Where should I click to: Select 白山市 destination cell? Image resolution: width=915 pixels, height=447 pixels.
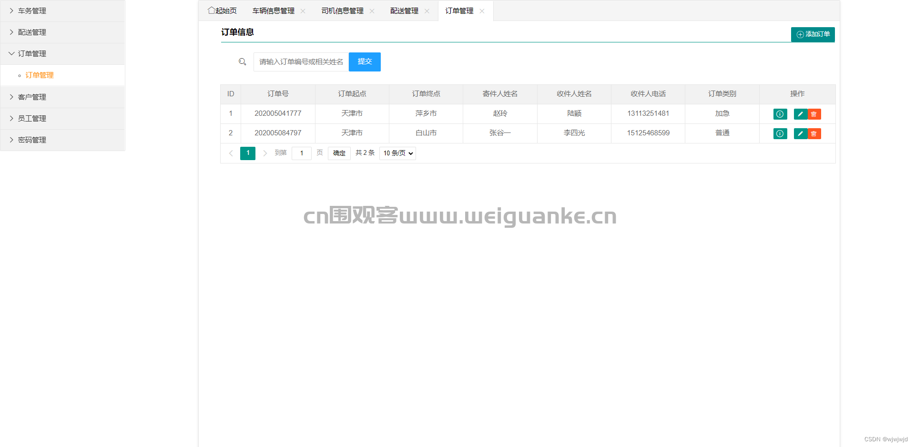[x=426, y=133]
